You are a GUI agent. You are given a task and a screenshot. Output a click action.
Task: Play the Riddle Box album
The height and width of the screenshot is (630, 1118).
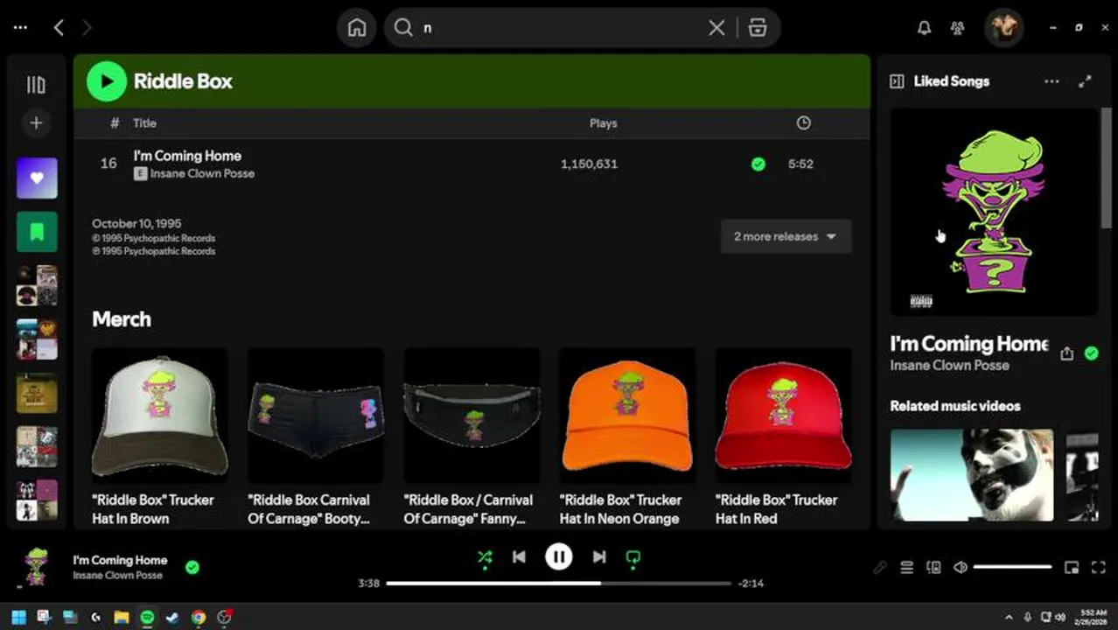pyautogui.click(x=107, y=81)
